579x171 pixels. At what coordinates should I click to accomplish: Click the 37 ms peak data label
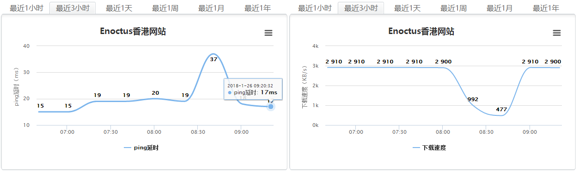[x=213, y=59]
